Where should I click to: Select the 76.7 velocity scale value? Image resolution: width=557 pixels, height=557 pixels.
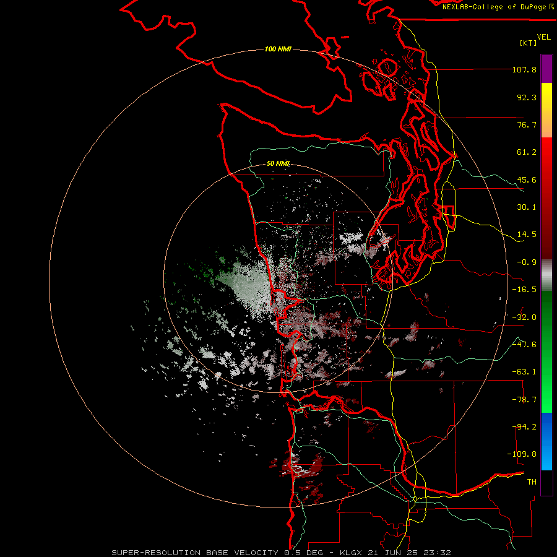click(x=527, y=124)
